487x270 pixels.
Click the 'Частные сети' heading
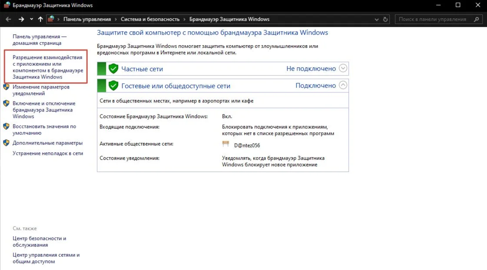(142, 69)
